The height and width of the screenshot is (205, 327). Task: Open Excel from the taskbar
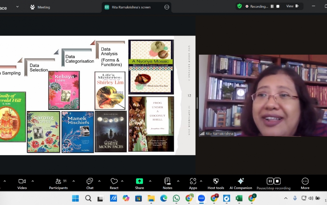point(239,198)
